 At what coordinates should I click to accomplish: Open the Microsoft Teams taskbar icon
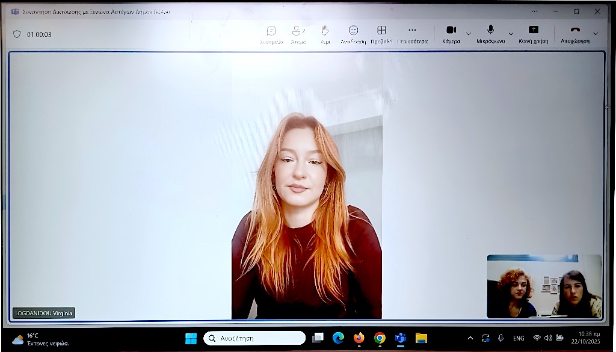tap(400, 338)
